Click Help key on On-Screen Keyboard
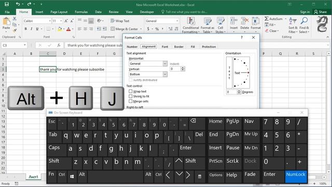Image resolution: width=332 pixels, height=187 pixels. click(x=233, y=177)
